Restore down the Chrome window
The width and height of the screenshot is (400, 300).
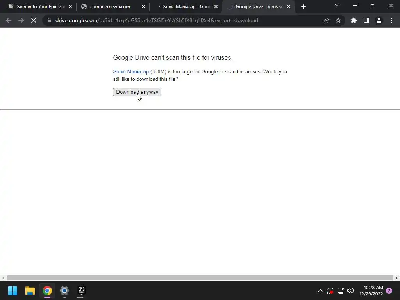373,5
